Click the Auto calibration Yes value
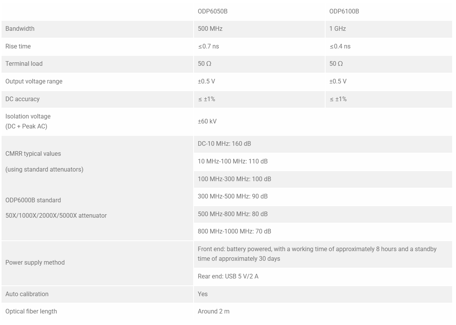 point(202,294)
